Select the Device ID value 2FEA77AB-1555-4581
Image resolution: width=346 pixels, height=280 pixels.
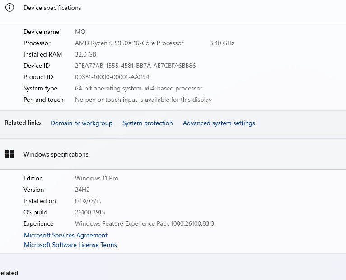coord(135,66)
